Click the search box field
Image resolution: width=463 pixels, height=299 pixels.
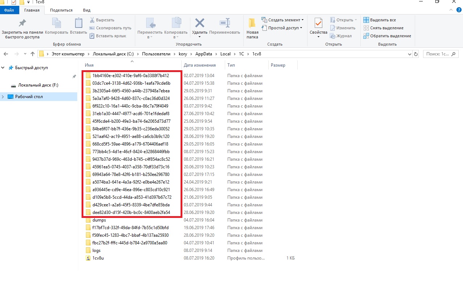437,54
